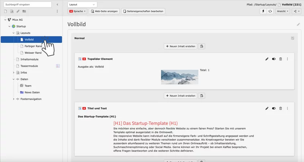Click Neuen Inhalt erstellen above Topslider Element
Viewport: 304px width, 162px height.
180,46
